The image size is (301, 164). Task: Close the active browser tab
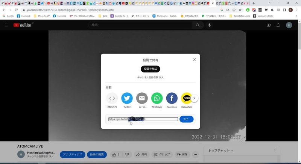[x=213, y=3]
